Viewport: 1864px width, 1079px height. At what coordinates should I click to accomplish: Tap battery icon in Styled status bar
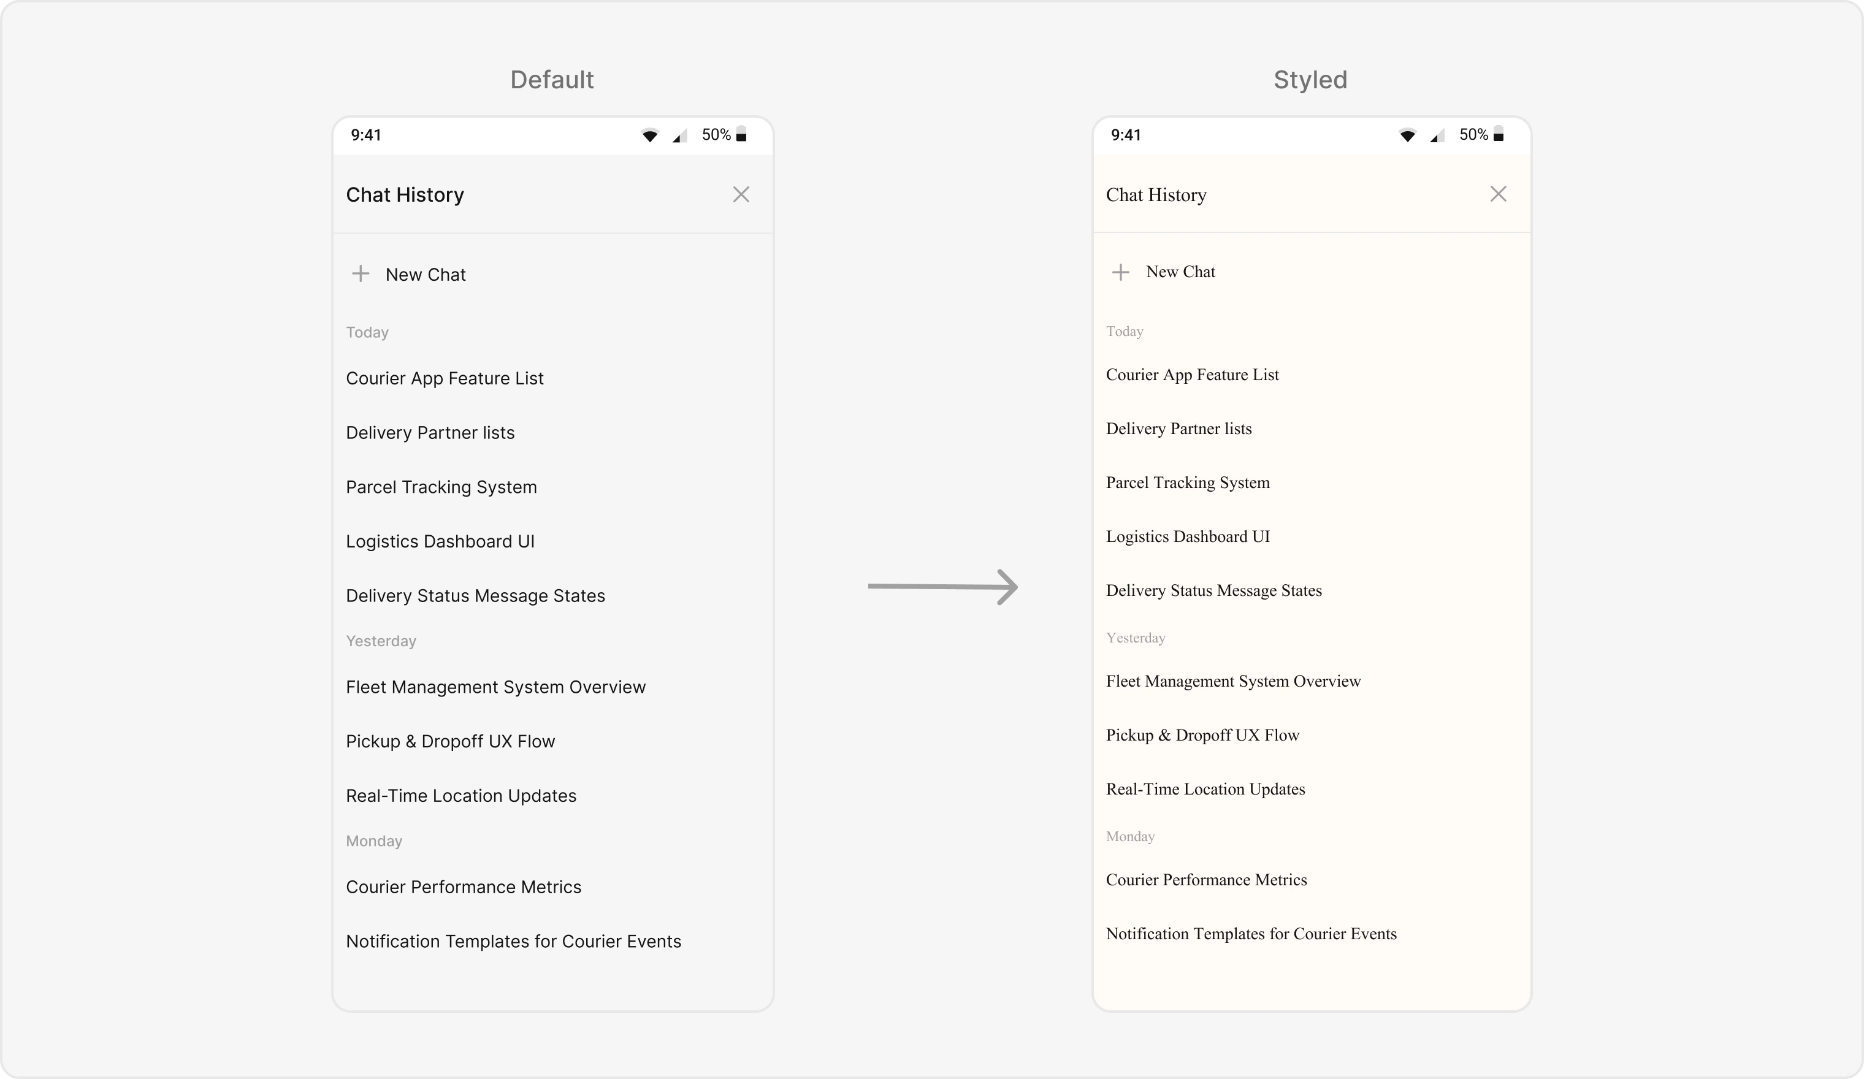pos(1498,135)
